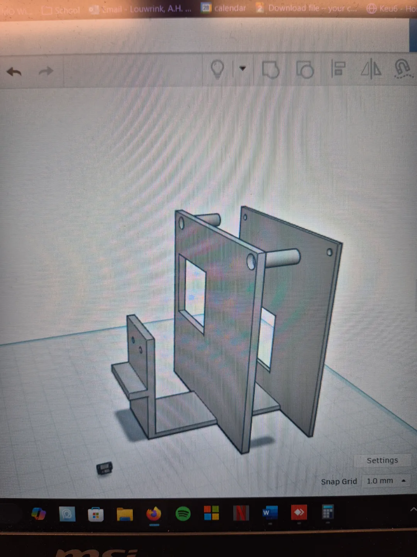
Task: Redo the action with the forward arrow
Action: (46, 71)
